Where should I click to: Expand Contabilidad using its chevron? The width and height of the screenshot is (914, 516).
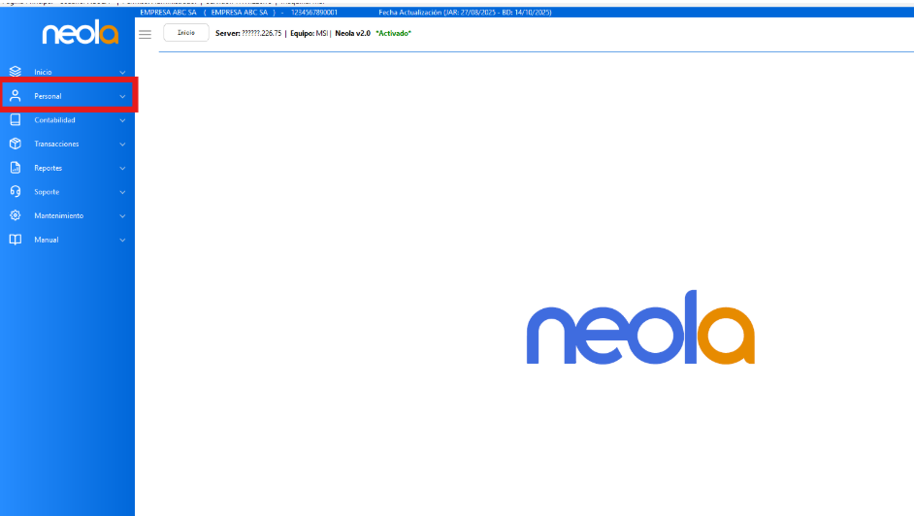pos(122,120)
